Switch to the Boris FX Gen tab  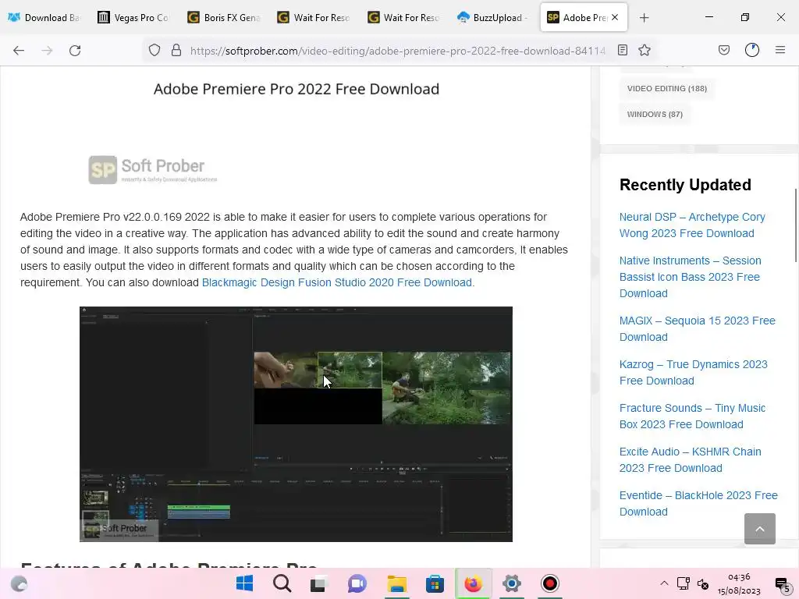pos(225,17)
